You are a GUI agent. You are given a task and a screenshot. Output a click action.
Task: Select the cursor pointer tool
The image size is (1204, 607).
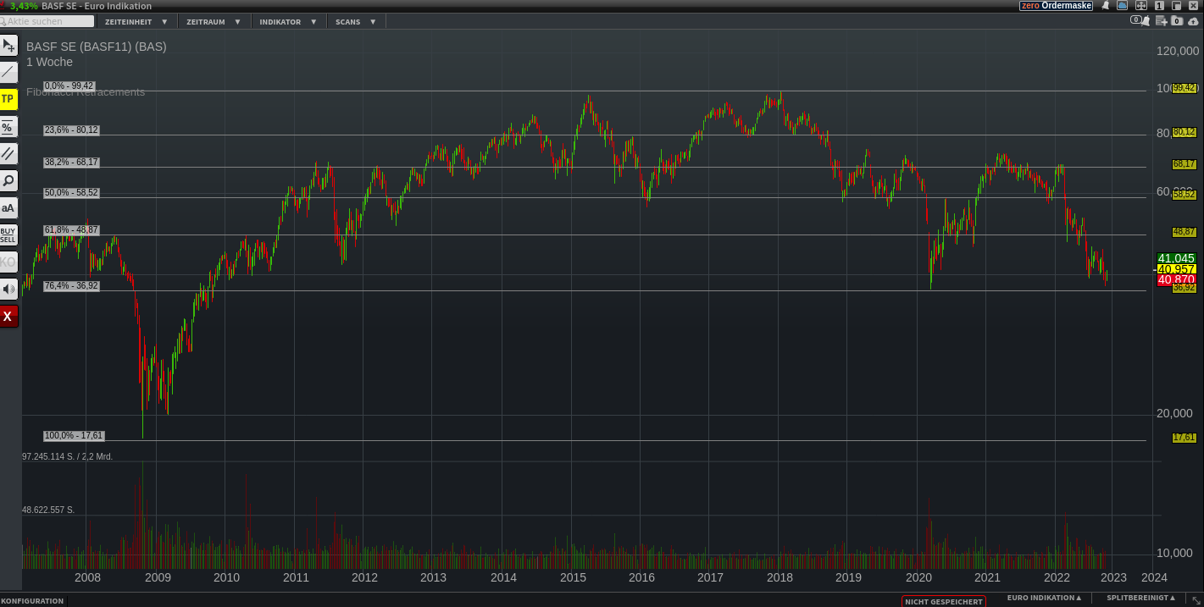click(8, 46)
